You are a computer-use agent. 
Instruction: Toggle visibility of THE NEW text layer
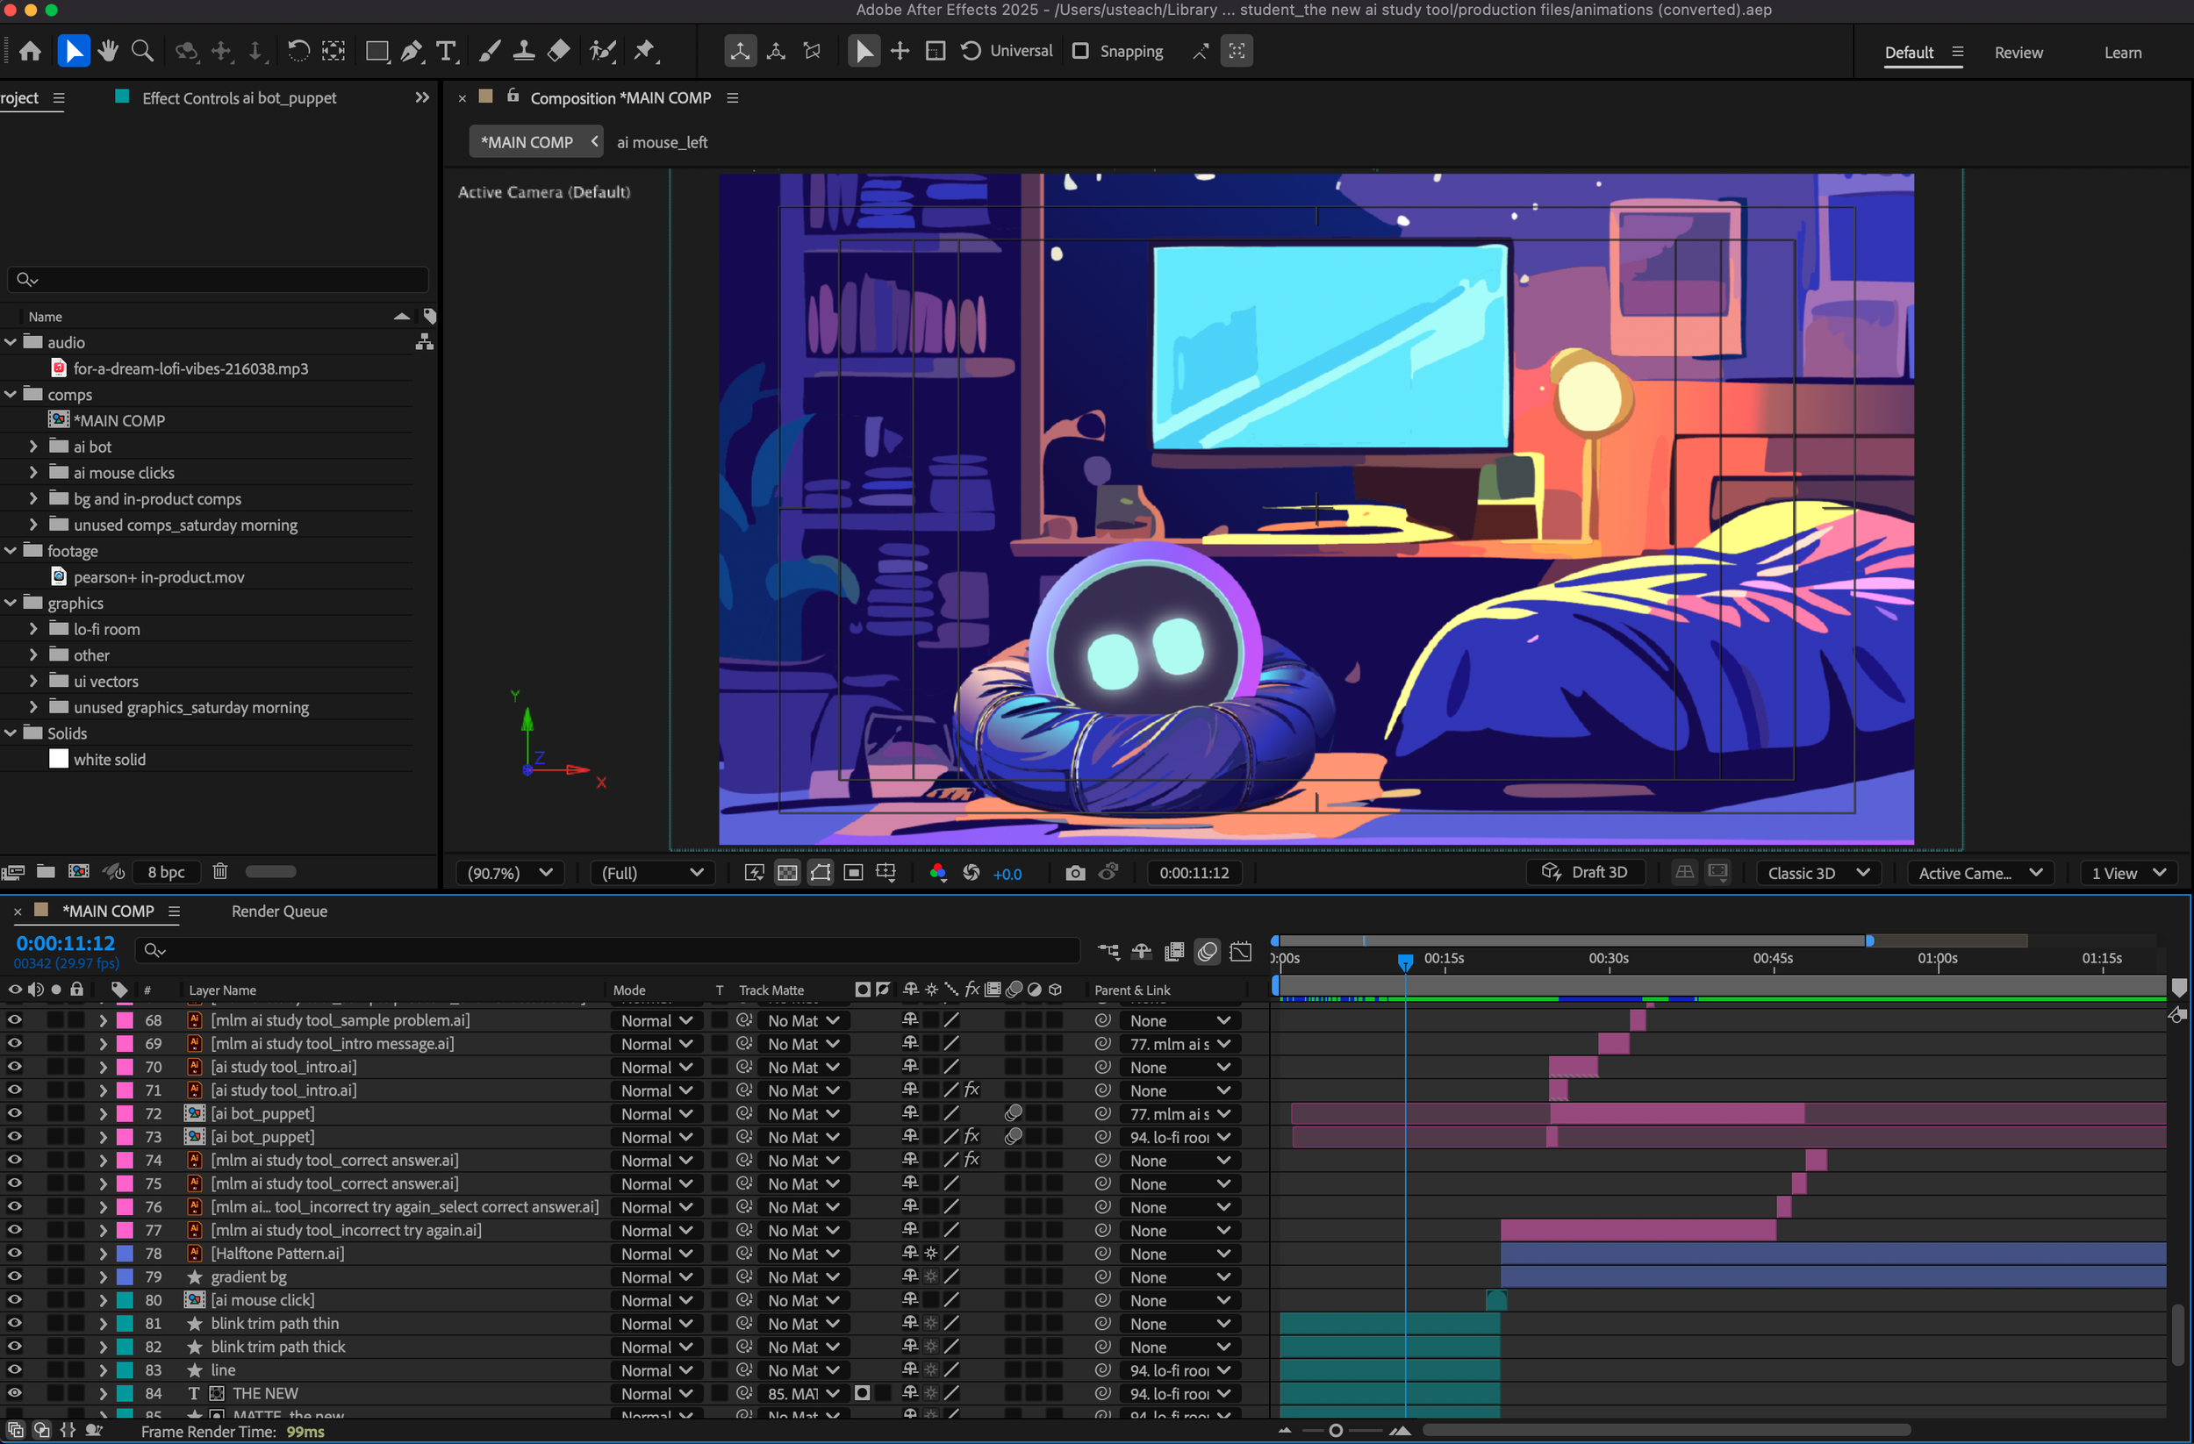click(x=15, y=1392)
